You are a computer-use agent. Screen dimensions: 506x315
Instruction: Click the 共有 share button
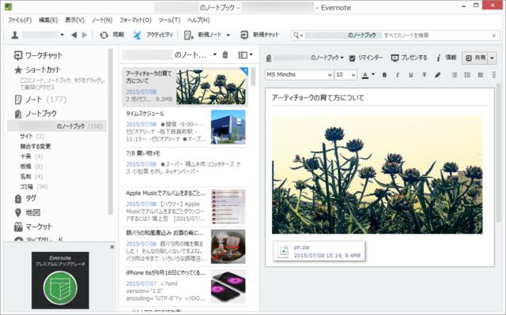(x=475, y=58)
